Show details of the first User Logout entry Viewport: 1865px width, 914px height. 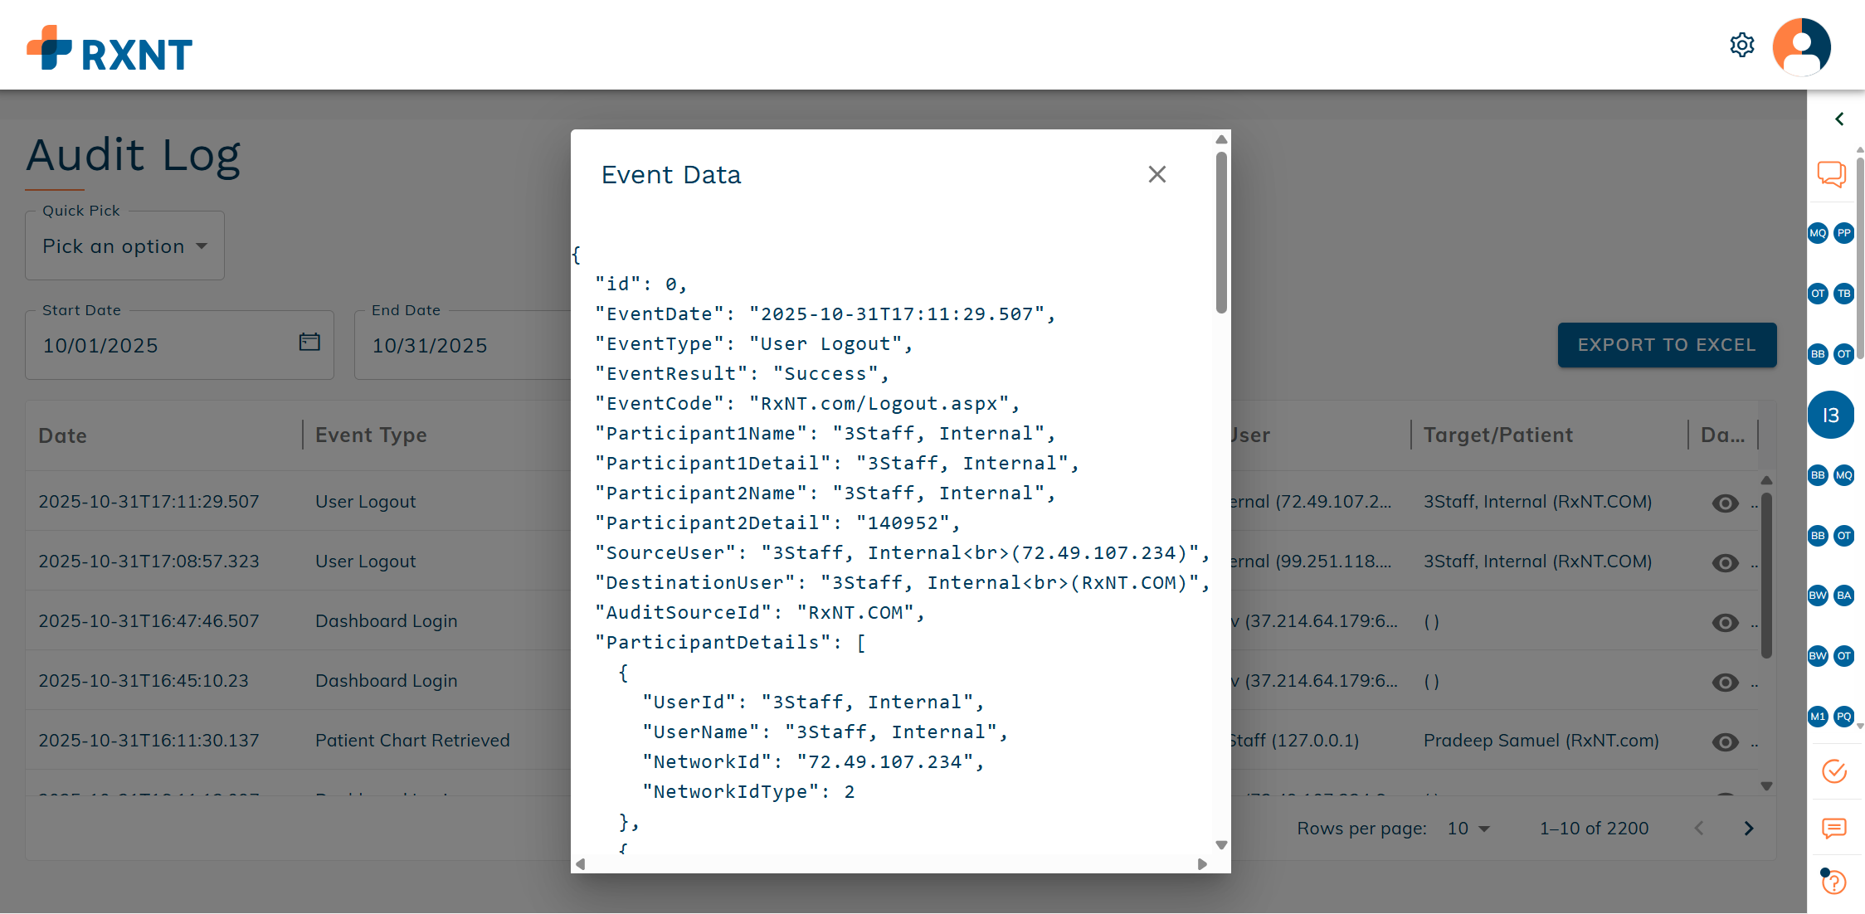coord(1725,503)
